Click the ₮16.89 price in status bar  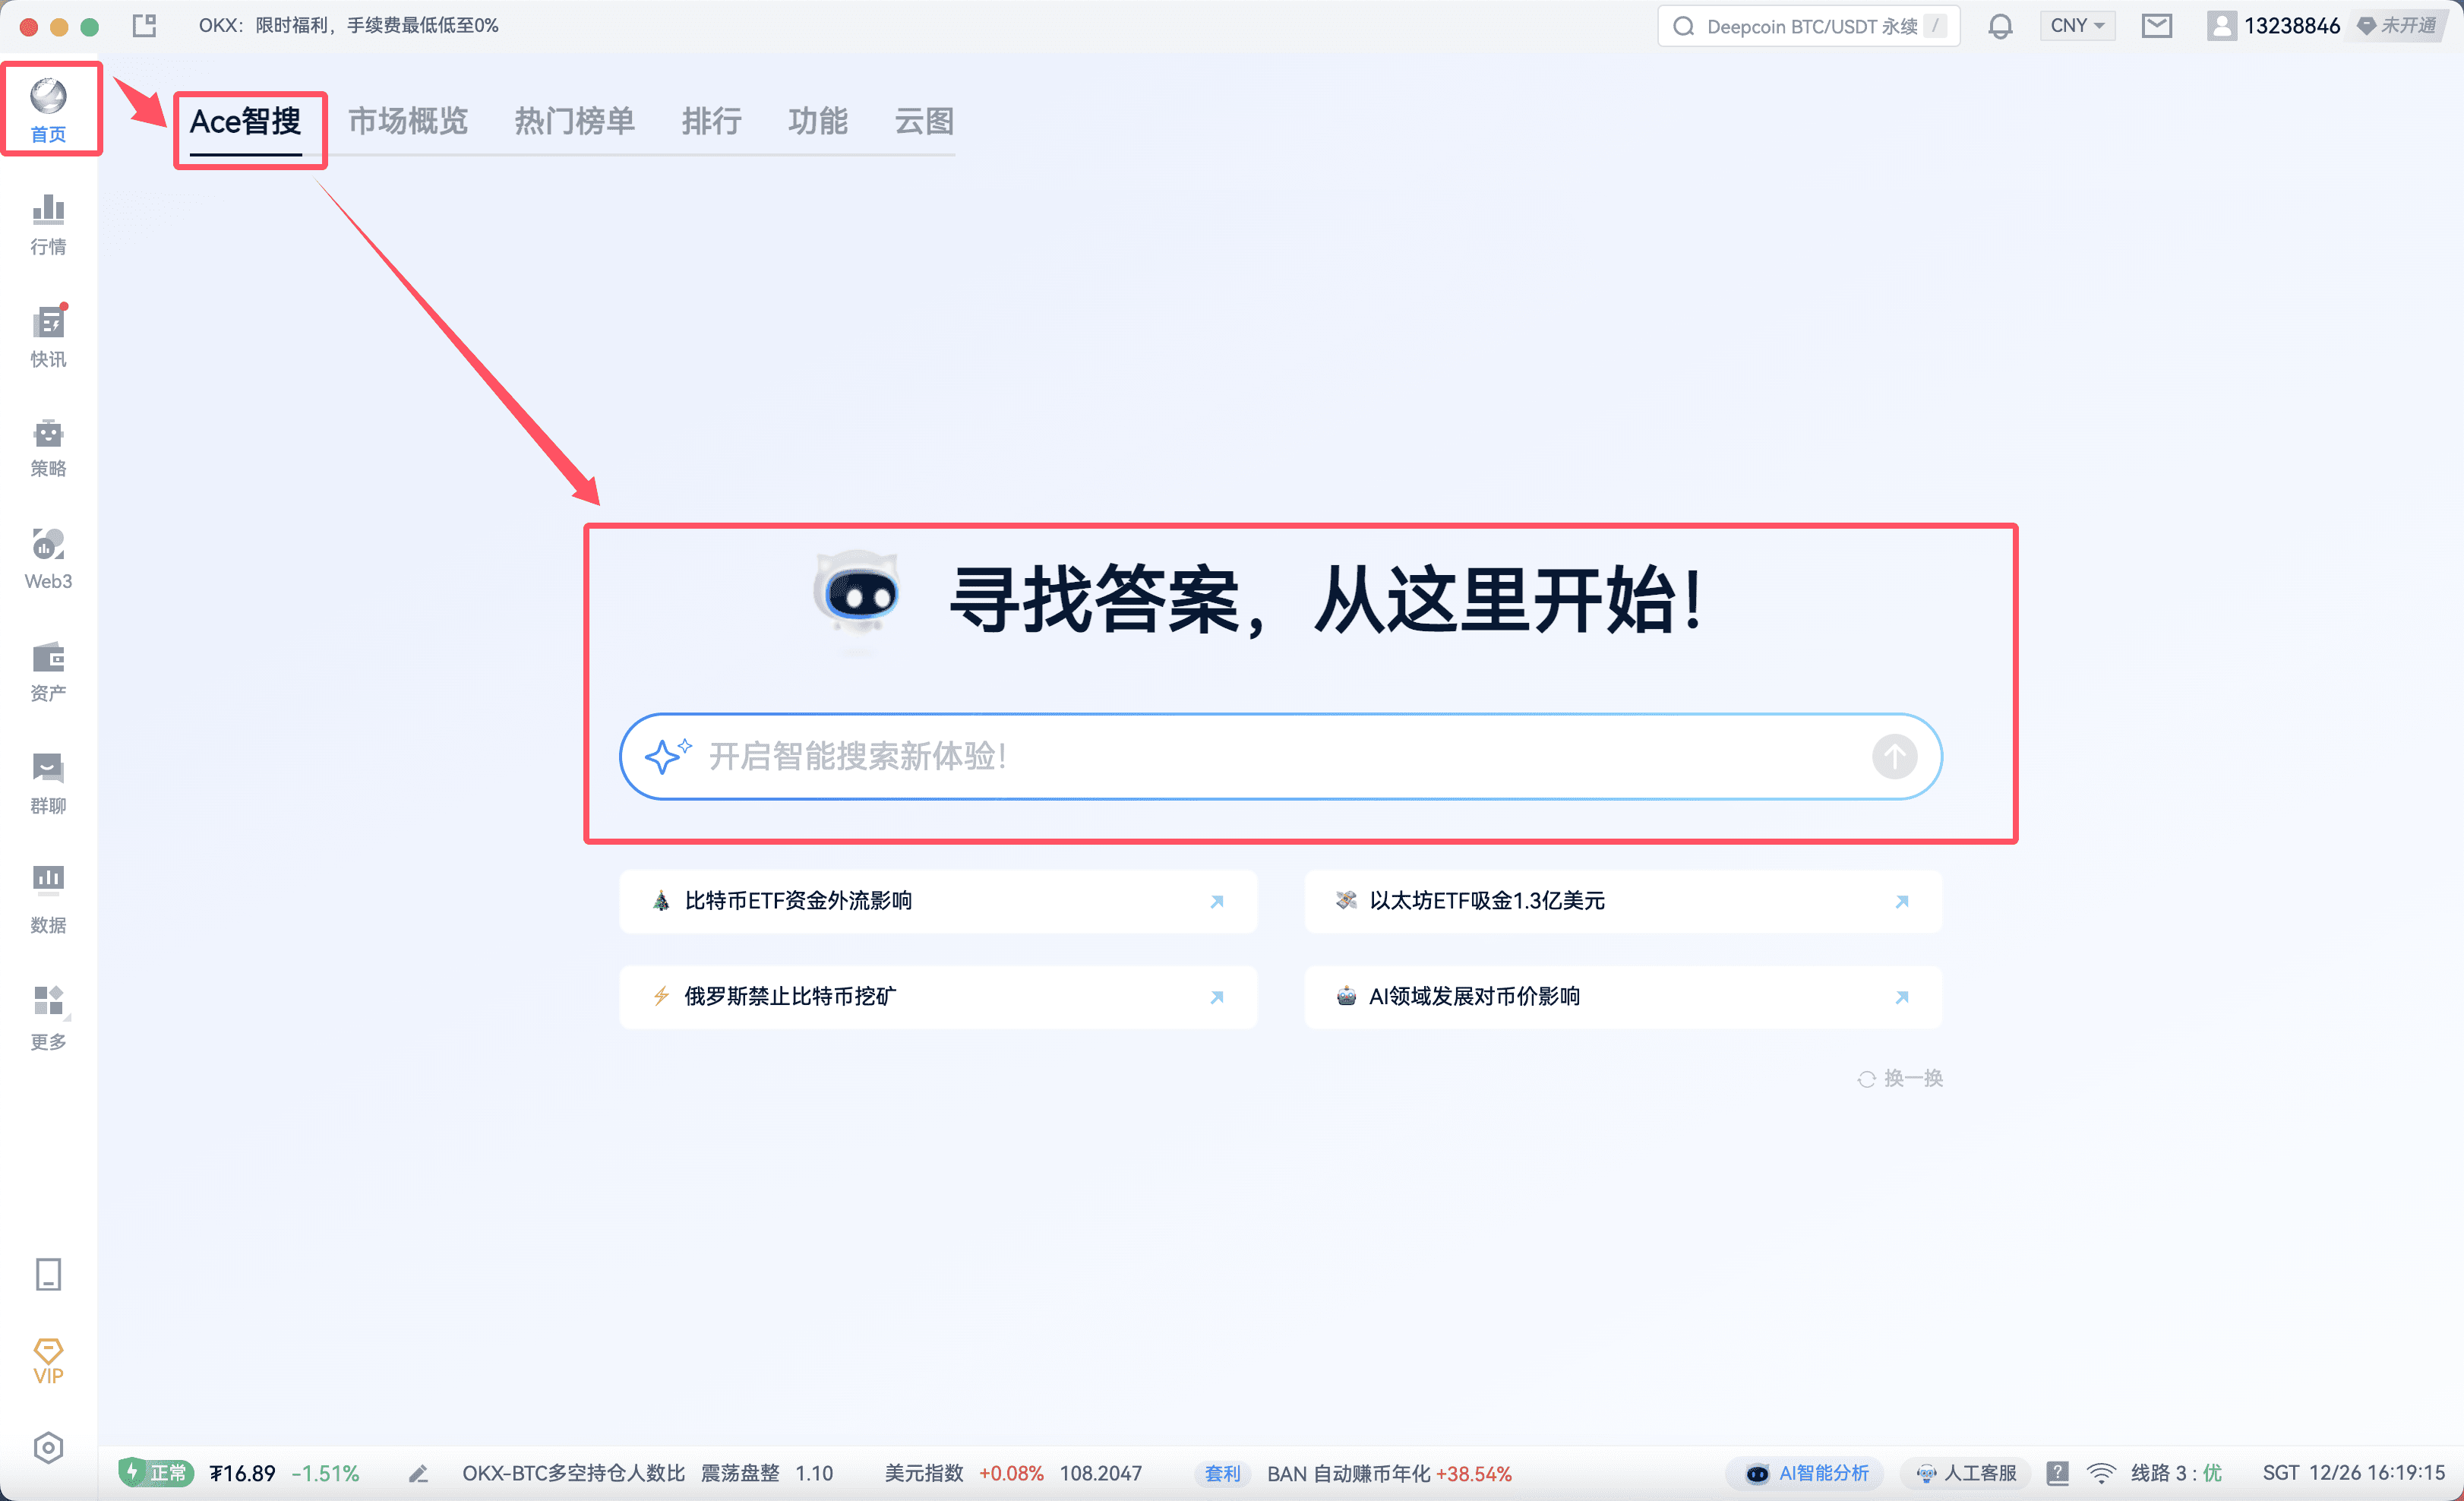click(242, 1473)
